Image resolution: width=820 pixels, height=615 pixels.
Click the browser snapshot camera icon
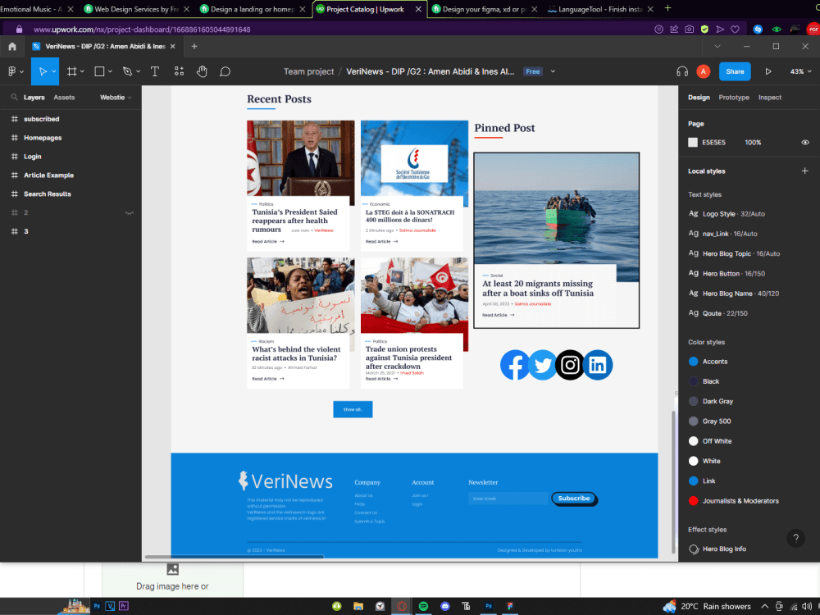[x=690, y=30]
